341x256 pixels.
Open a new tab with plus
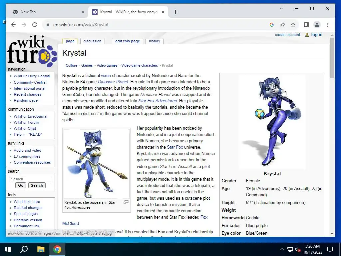tap(175, 12)
